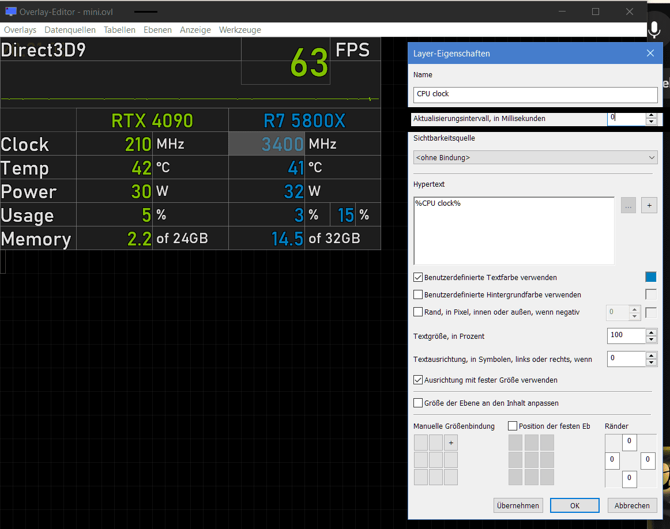Select the 210 GPU clock value

click(x=138, y=144)
